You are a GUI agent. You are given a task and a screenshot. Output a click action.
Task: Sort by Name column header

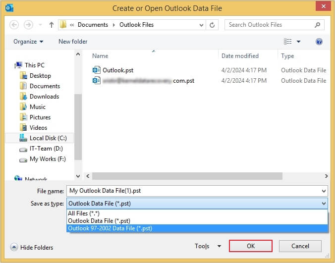pyautogui.click(x=100, y=56)
